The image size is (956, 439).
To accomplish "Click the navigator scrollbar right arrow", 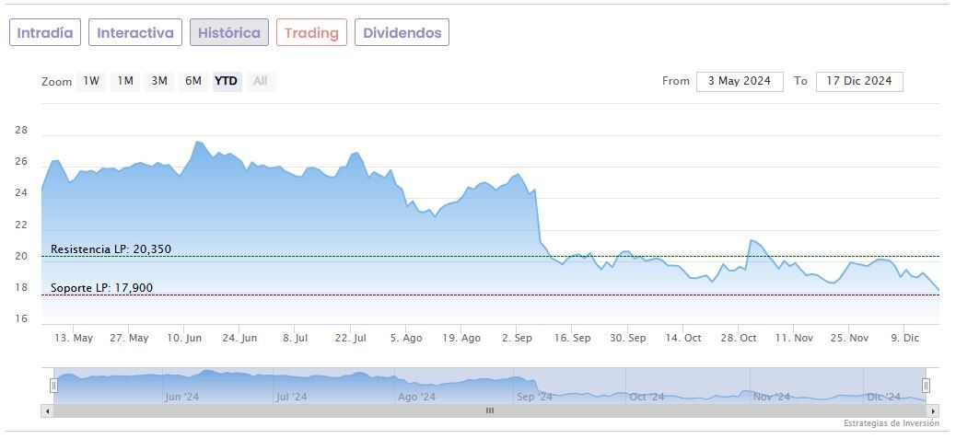I will coord(933,411).
